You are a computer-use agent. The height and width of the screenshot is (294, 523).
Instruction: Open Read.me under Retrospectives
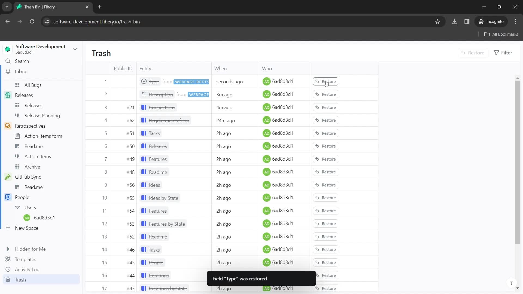(x=34, y=146)
